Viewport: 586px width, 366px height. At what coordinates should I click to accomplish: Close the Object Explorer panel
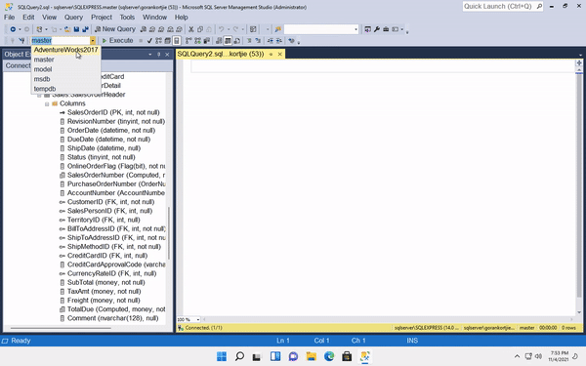(x=167, y=55)
